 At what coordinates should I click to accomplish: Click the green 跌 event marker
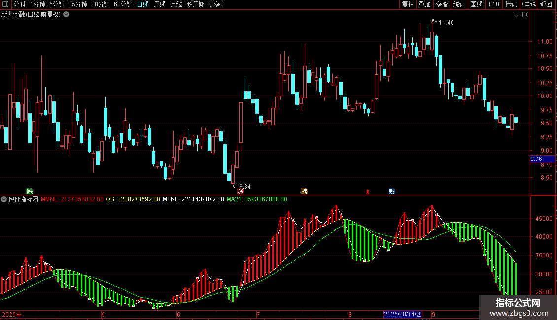pyautogui.click(x=30, y=191)
